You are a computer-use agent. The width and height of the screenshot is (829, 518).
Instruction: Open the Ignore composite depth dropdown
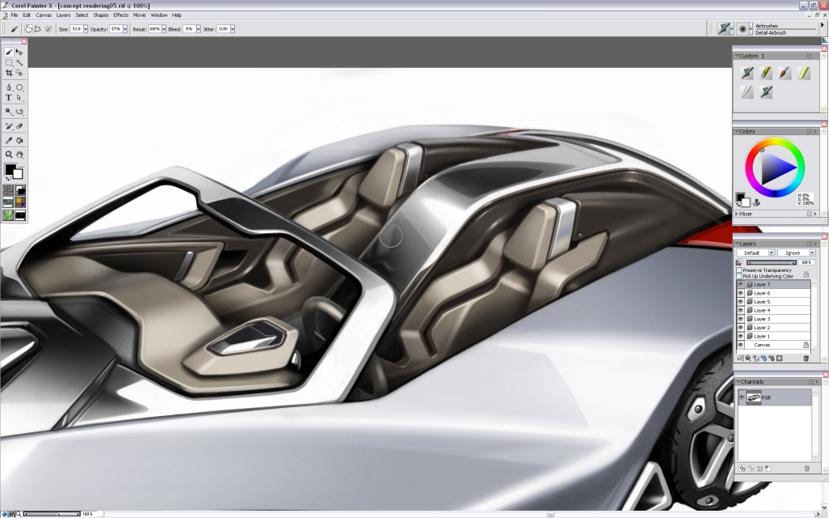[x=811, y=252]
